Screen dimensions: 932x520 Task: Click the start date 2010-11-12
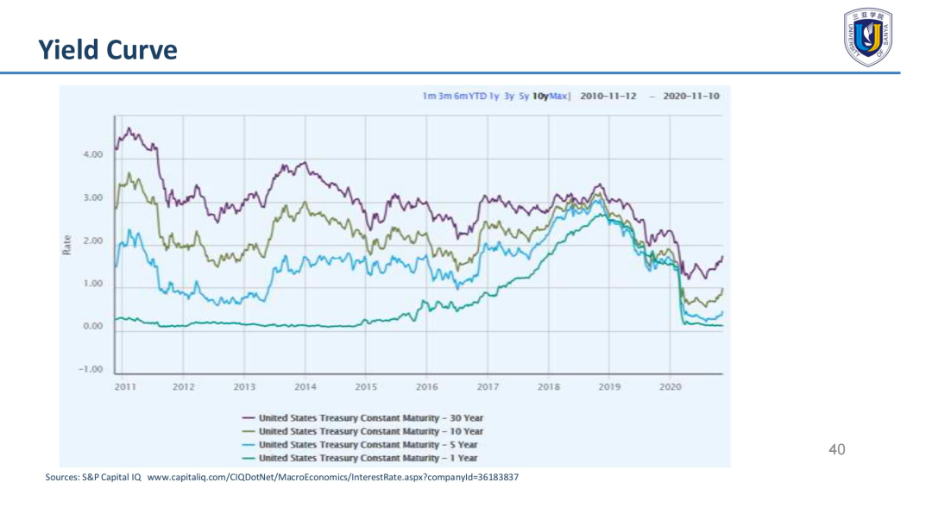pos(608,96)
